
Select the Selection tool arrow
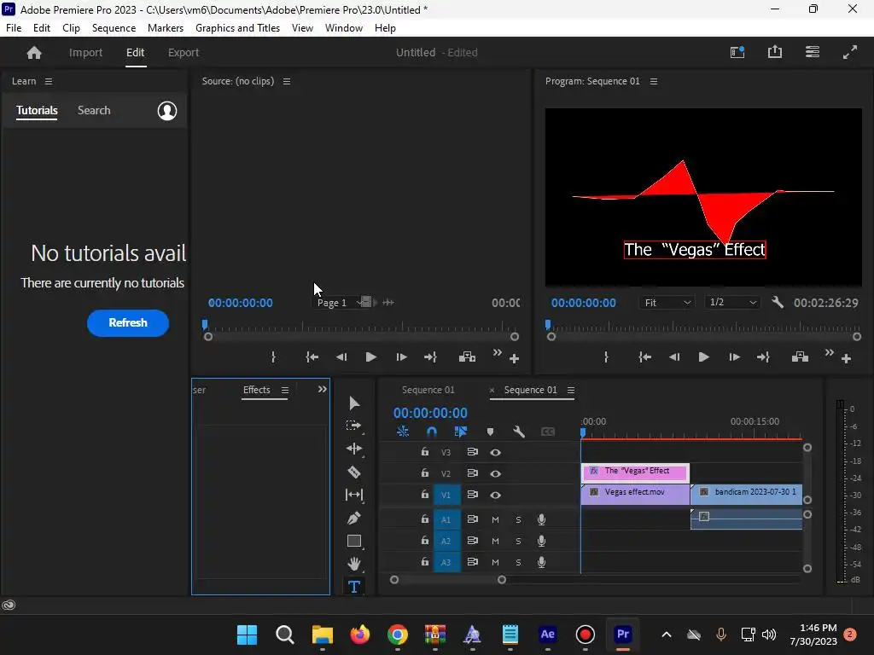click(354, 403)
